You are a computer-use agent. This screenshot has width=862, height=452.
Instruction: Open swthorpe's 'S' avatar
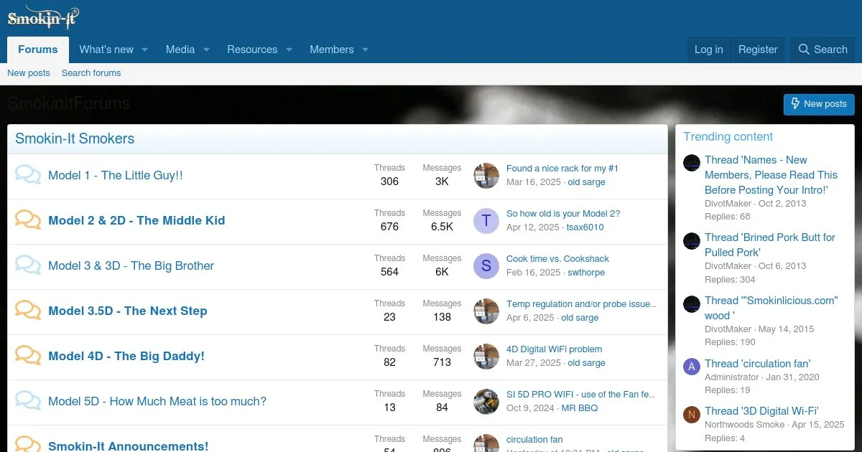coord(486,265)
